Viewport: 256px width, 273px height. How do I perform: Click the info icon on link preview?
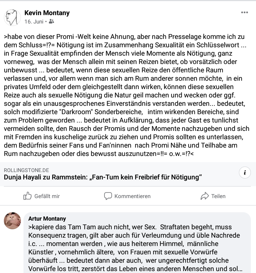[245, 173]
